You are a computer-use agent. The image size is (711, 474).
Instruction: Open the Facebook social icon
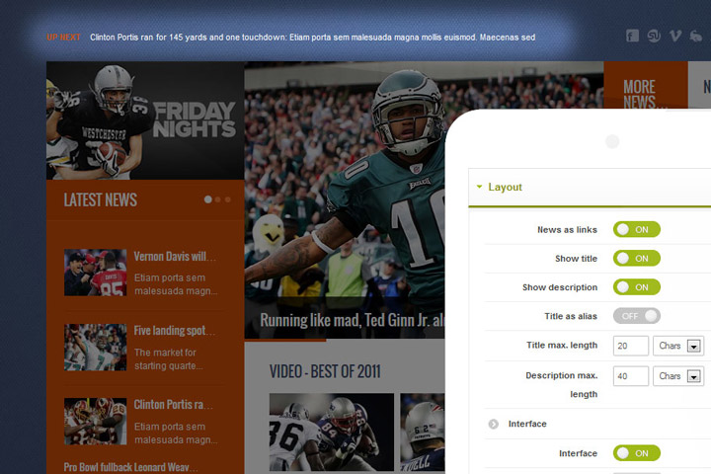tap(632, 36)
